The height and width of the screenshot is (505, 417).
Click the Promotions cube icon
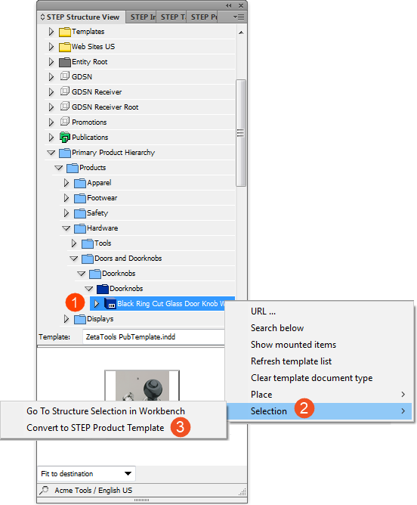point(65,122)
